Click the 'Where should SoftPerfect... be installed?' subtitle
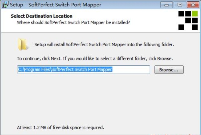Viewport: 201px width, 135px height. pyautogui.click(x=73, y=22)
